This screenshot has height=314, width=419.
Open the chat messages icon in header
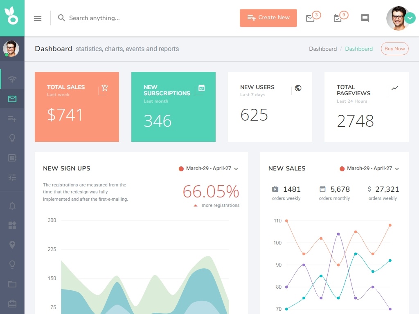click(365, 18)
